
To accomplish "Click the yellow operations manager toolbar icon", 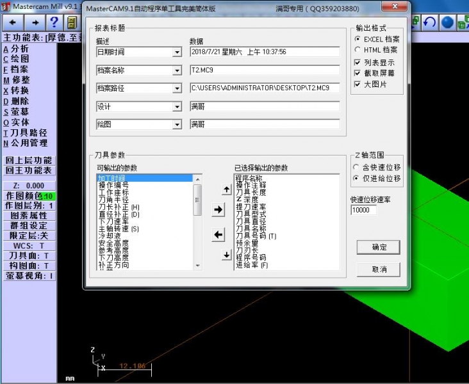I will click(x=71, y=22).
